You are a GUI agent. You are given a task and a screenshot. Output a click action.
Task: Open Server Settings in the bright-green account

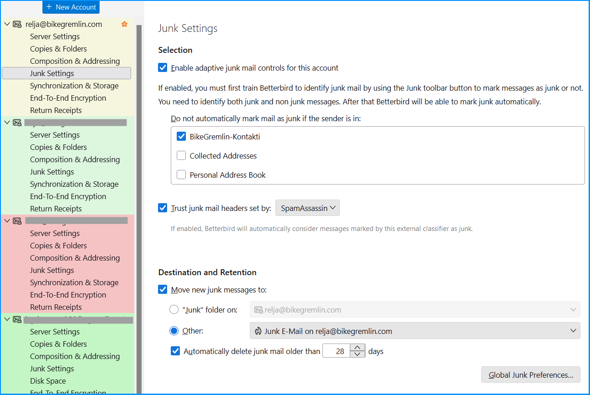click(55, 332)
